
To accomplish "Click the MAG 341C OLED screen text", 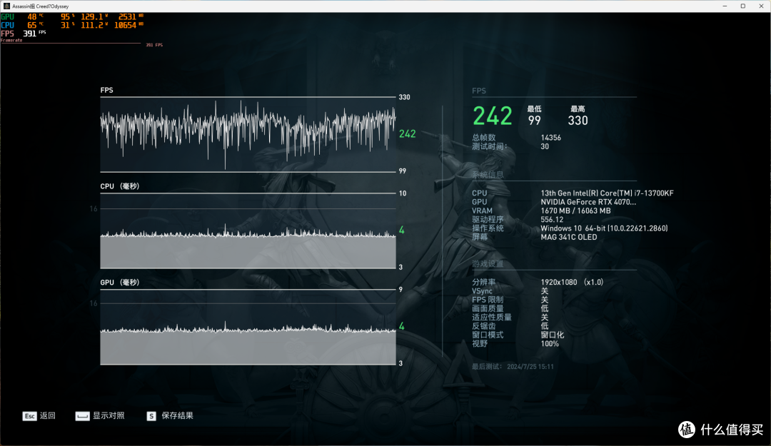I will pos(569,237).
